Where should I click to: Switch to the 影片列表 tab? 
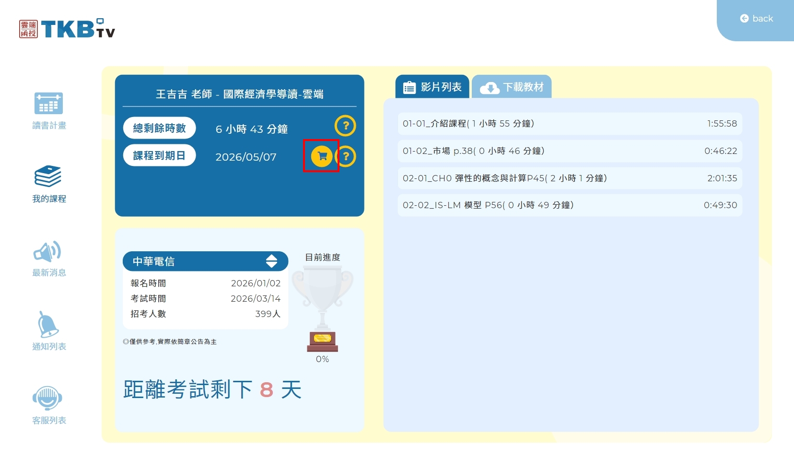tap(432, 87)
